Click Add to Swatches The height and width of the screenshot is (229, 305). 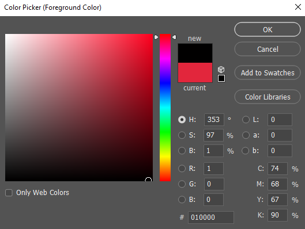click(x=268, y=72)
